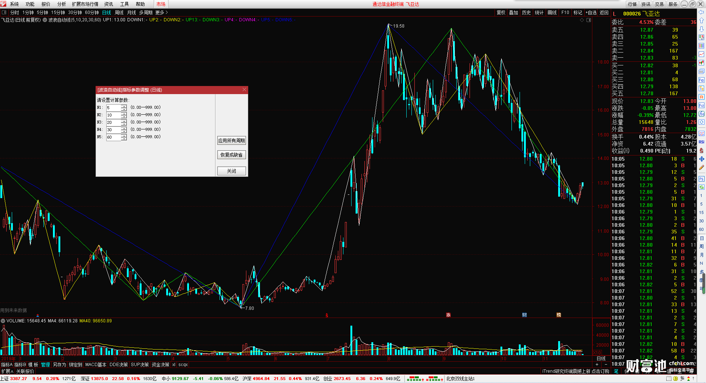Open the 扩展市场行情 menu
The image size is (706, 383).
(85, 4)
